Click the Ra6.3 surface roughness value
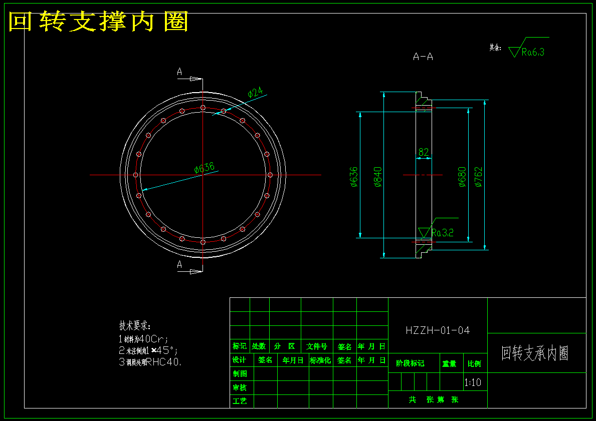 pyautogui.click(x=533, y=52)
